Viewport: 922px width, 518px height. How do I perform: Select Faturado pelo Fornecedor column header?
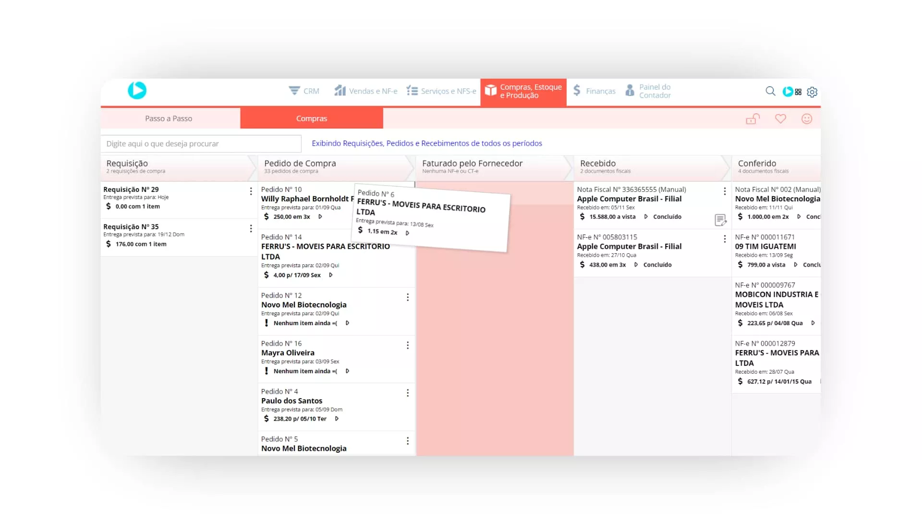(x=494, y=167)
